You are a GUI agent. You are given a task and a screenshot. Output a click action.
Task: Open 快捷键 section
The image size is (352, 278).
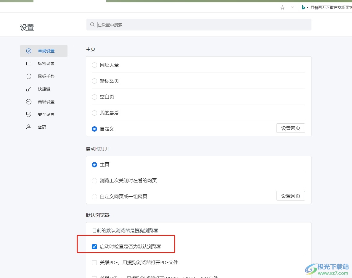click(x=44, y=89)
